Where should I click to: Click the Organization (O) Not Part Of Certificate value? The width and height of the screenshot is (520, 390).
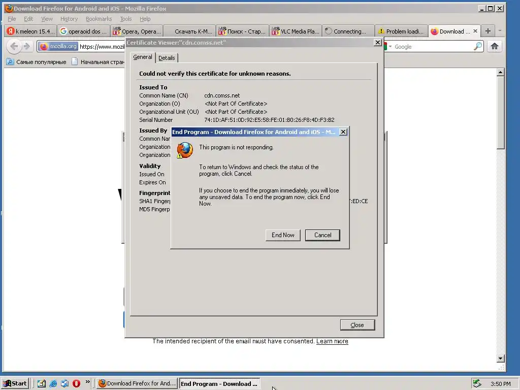coord(236,104)
